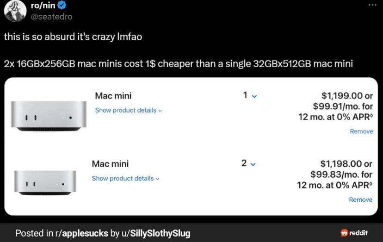Click the tweet text about mac minis
The width and height of the screenshot is (383, 242).
[x=178, y=63]
